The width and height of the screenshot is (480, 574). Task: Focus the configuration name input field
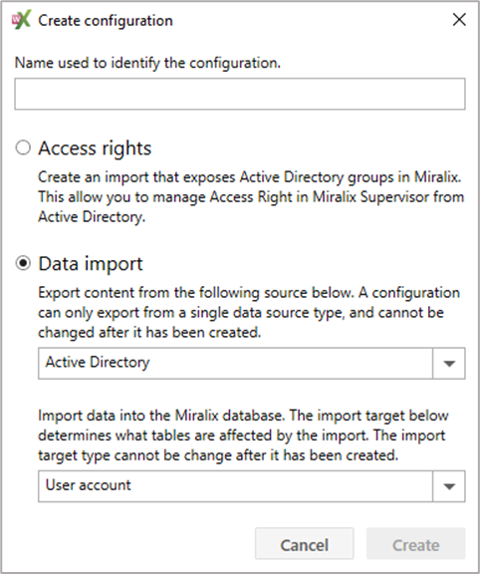(240, 94)
